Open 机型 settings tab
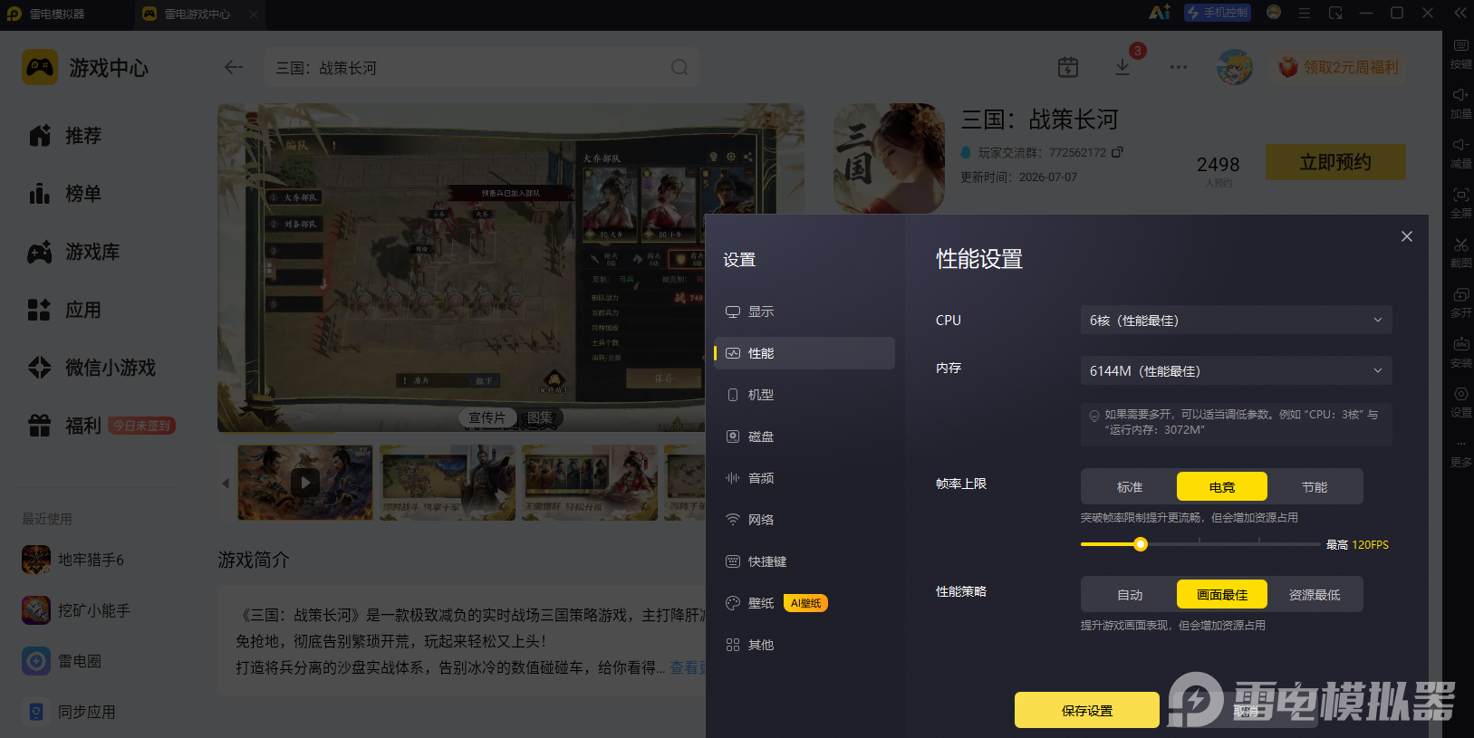Viewport: 1474px width, 738px height. point(804,395)
